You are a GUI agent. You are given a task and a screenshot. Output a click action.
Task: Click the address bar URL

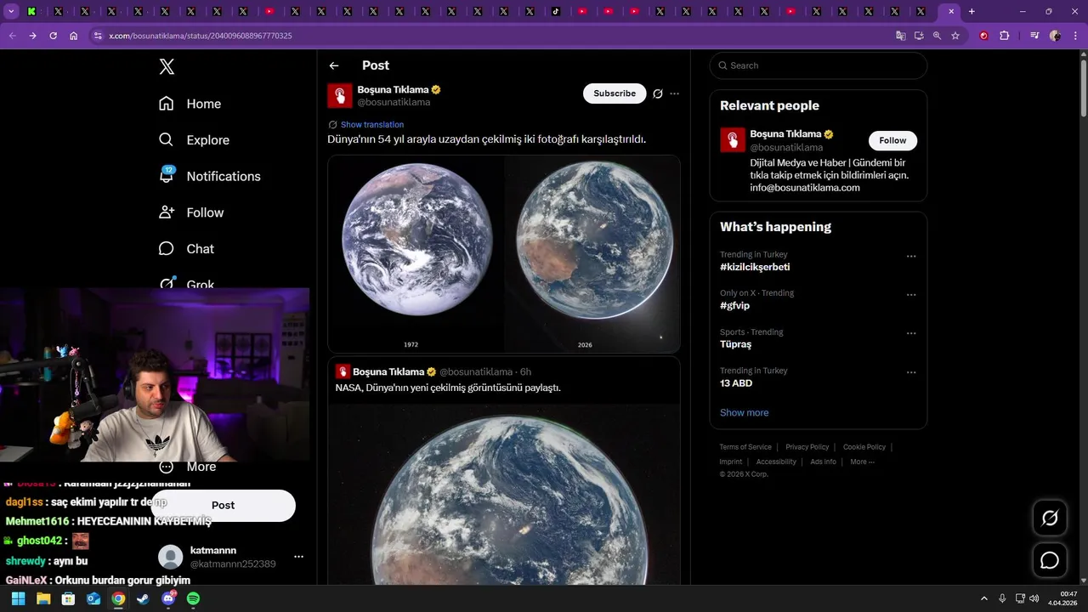click(200, 36)
